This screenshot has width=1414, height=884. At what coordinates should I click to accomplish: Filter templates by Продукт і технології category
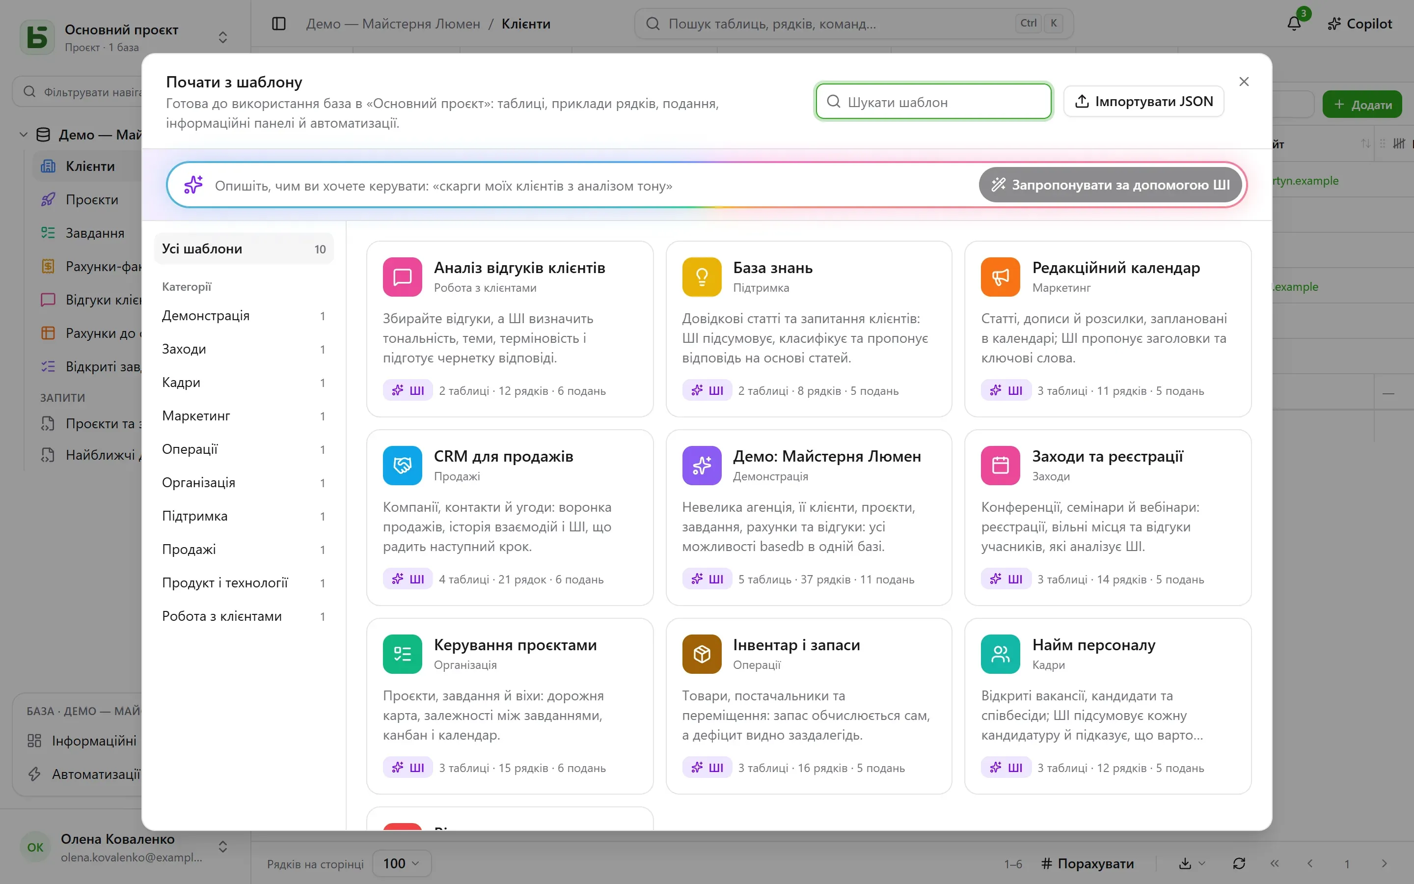click(244, 583)
